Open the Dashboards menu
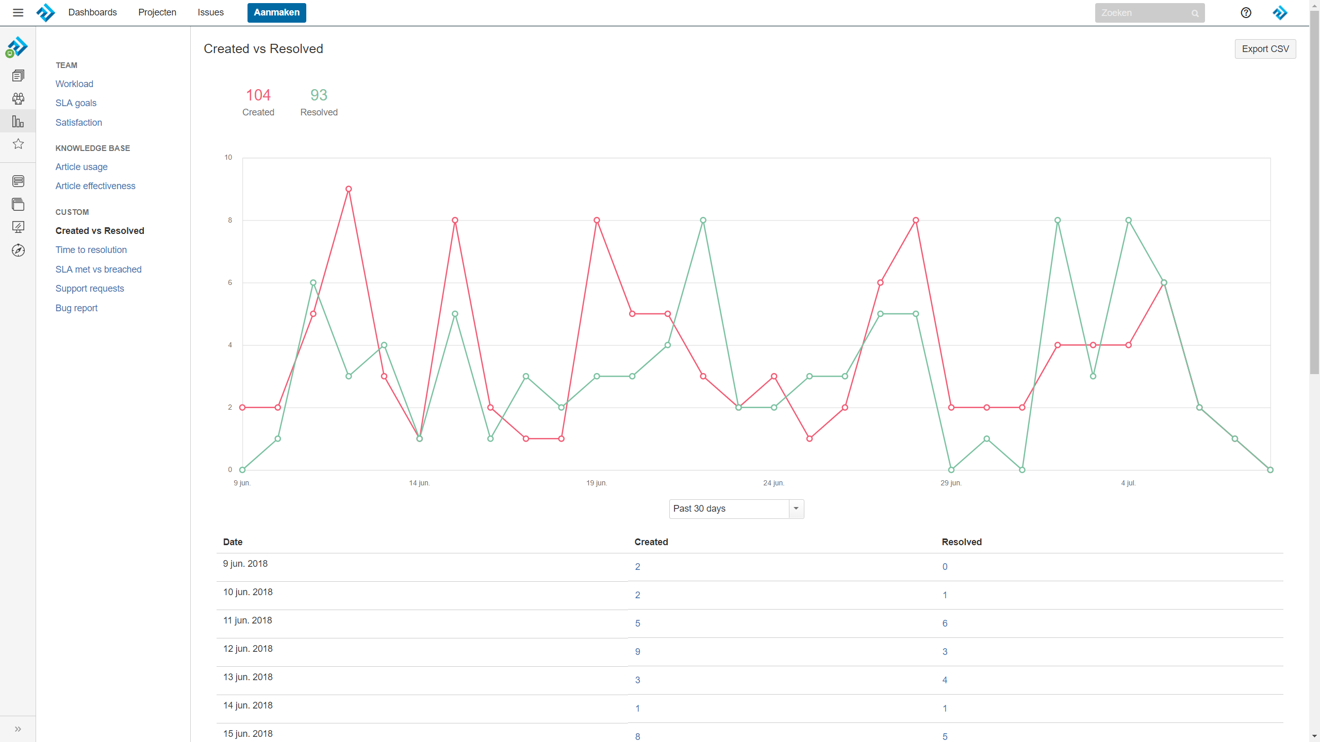 [92, 12]
